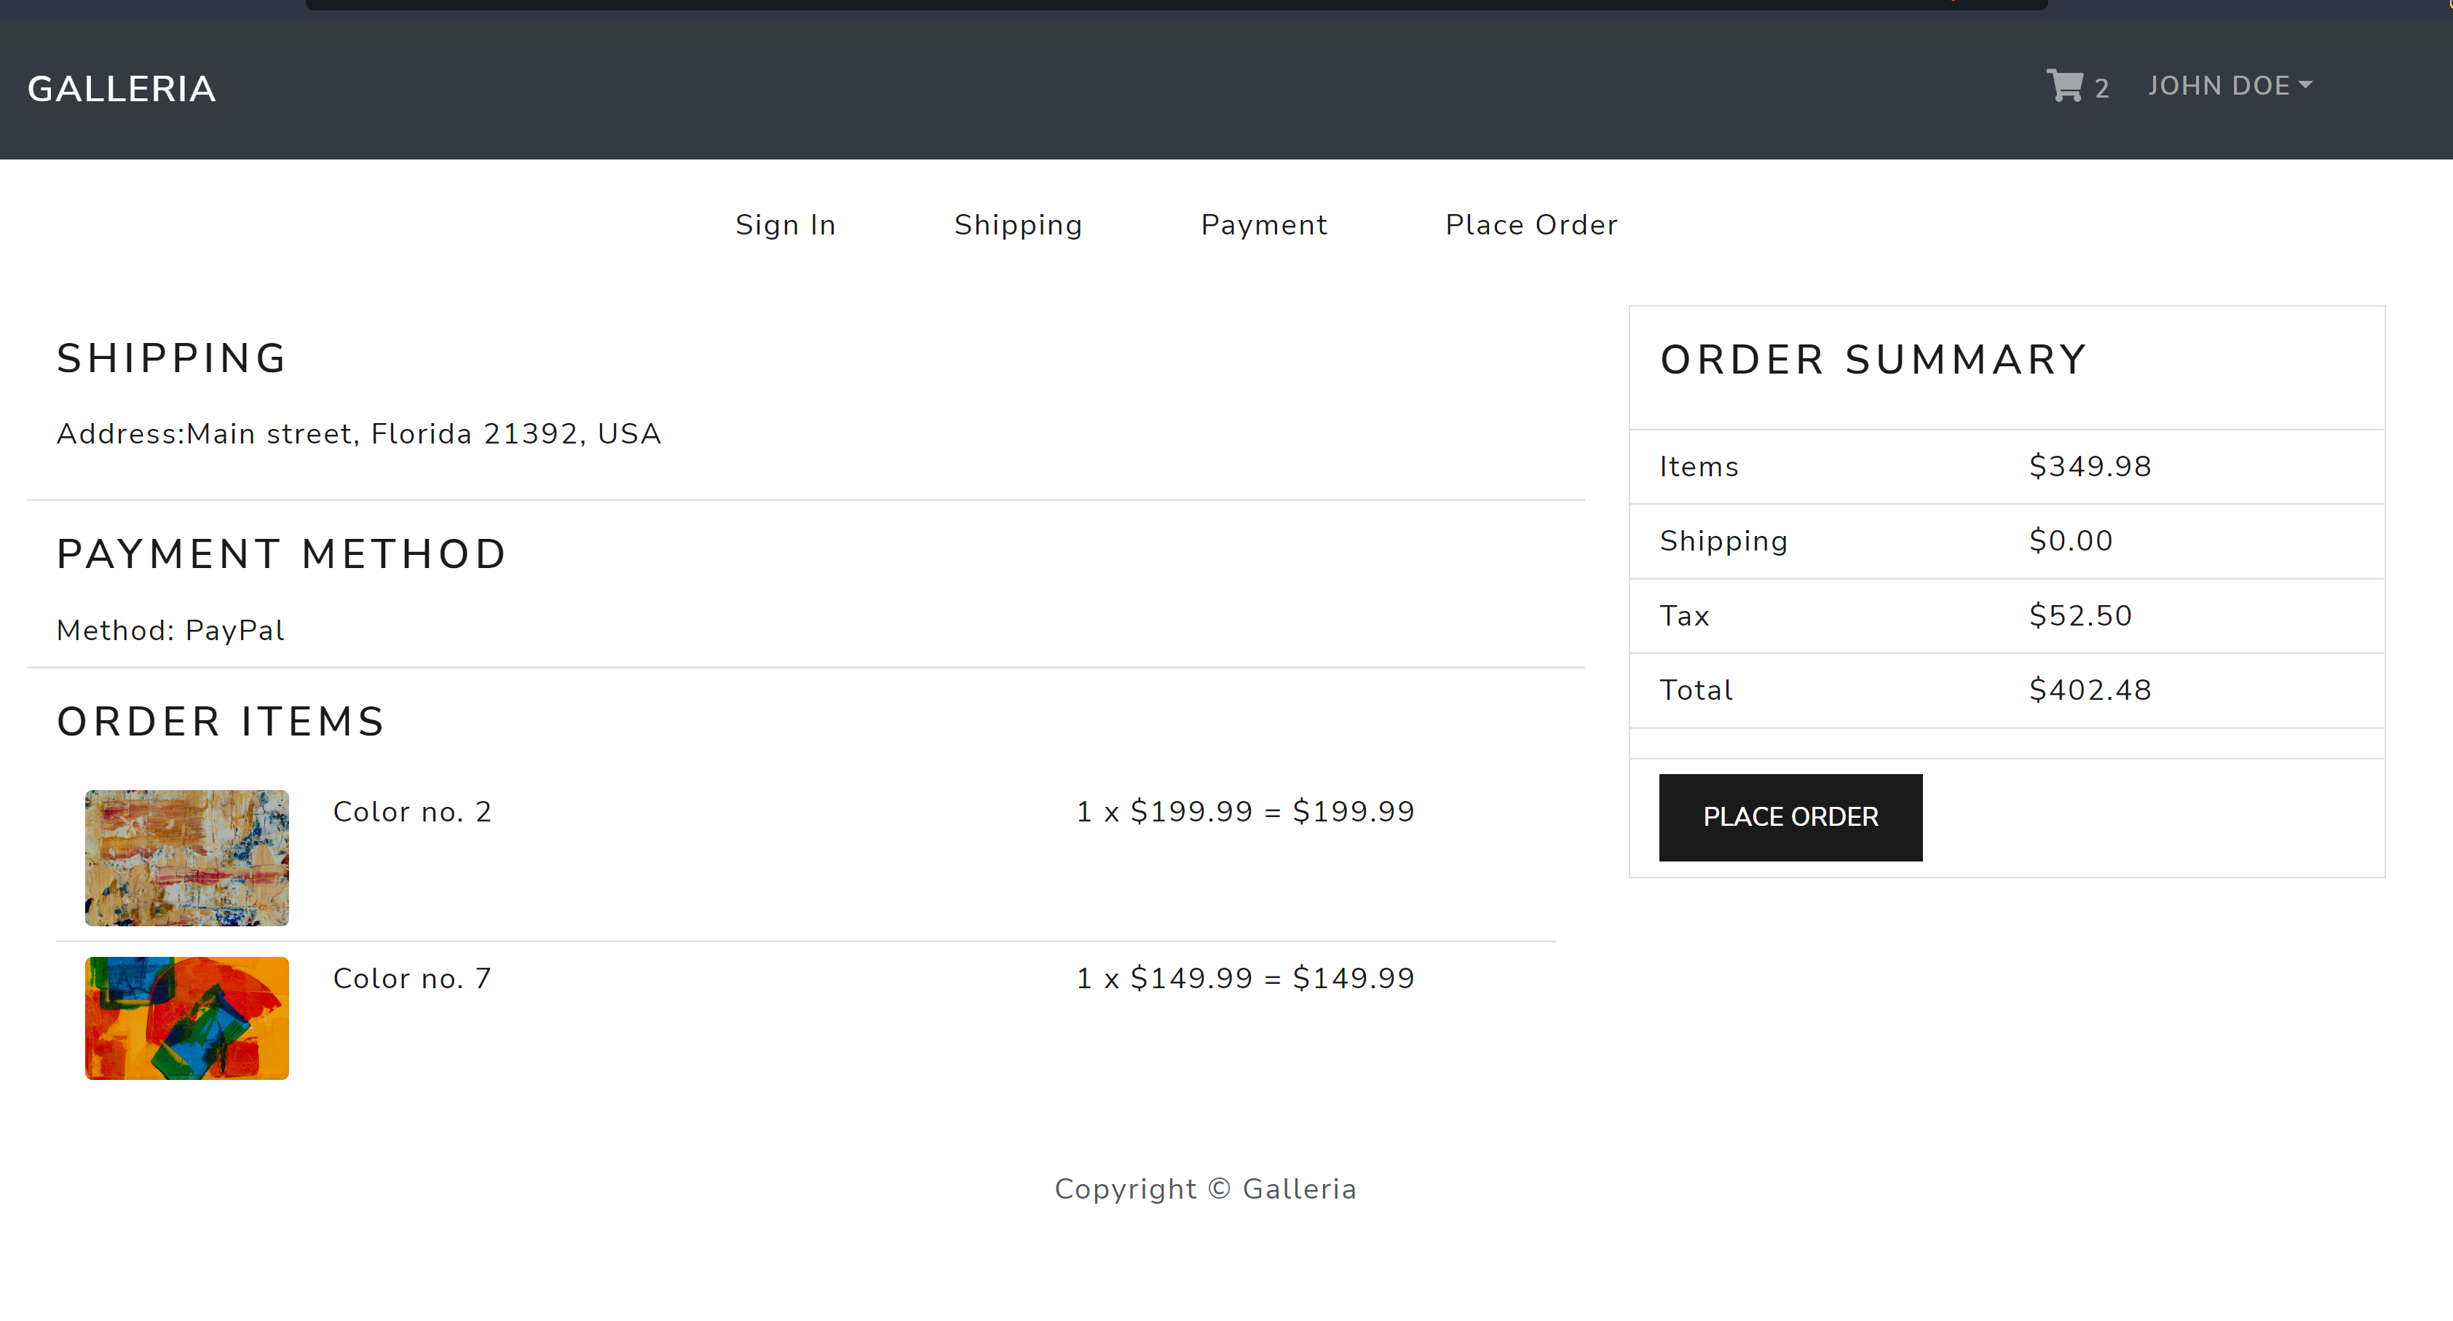Open the JOHN DOE caret arrow
The height and width of the screenshot is (1321, 2453).
(2305, 84)
